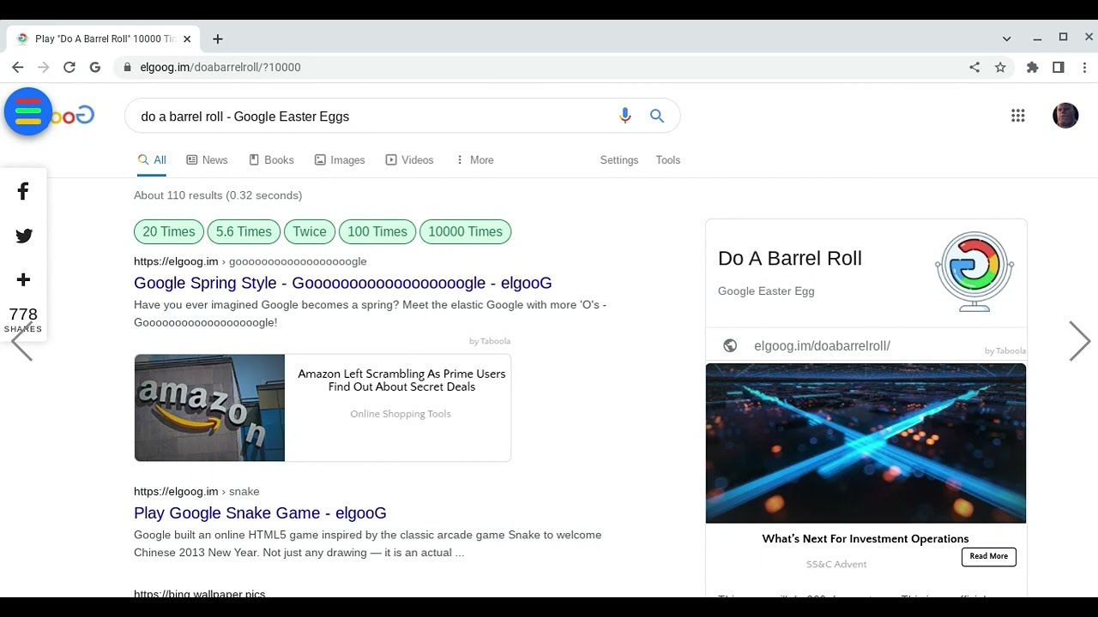Click About 110 results text
The height and width of the screenshot is (617, 1098).
click(x=218, y=195)
